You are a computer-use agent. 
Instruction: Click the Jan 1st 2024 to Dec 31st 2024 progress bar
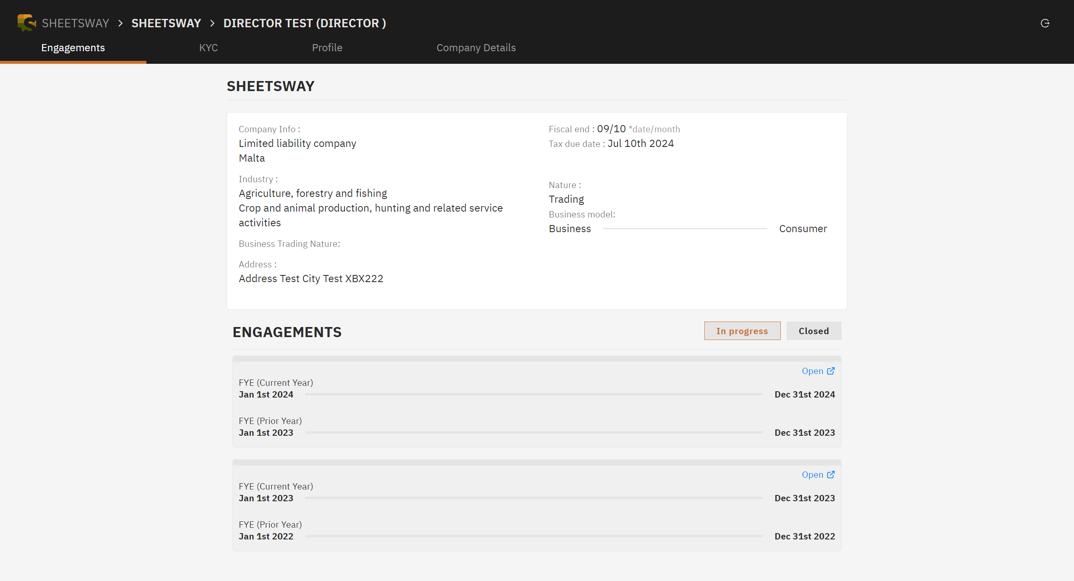(x=534, y=394)
